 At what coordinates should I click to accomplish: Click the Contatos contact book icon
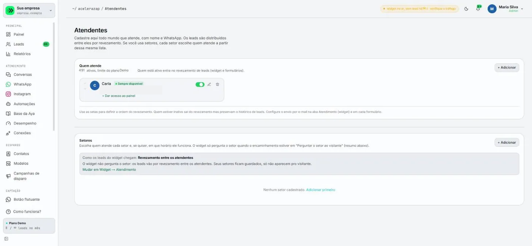pos(8,154)
